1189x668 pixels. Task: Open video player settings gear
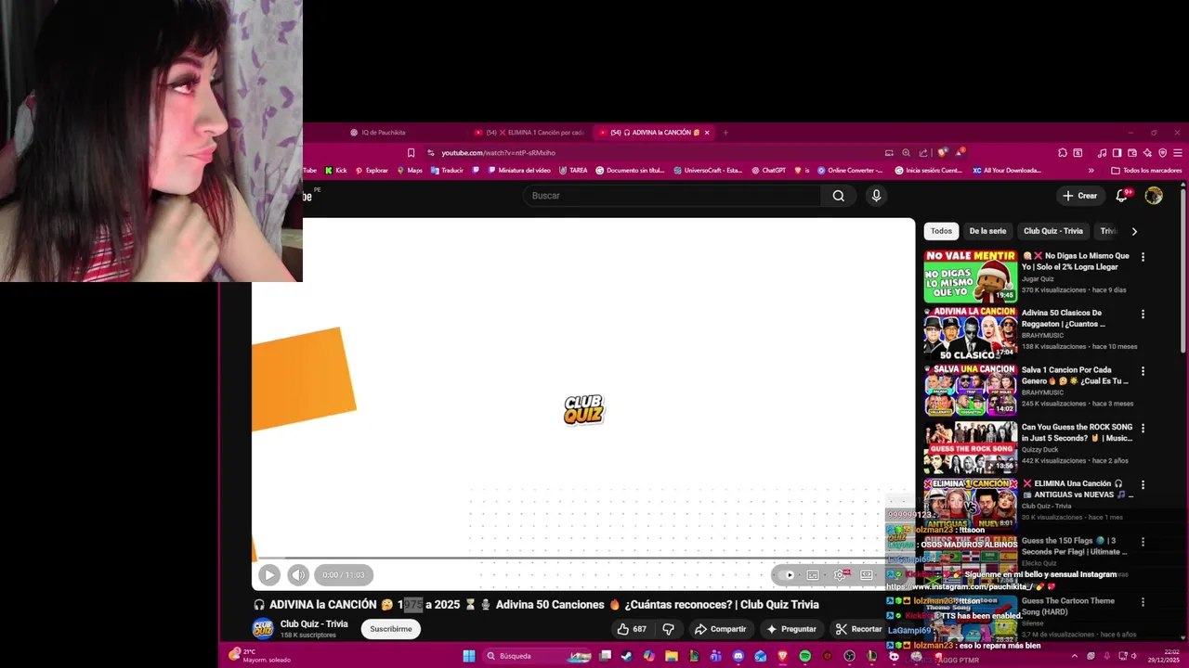[839, 575]
